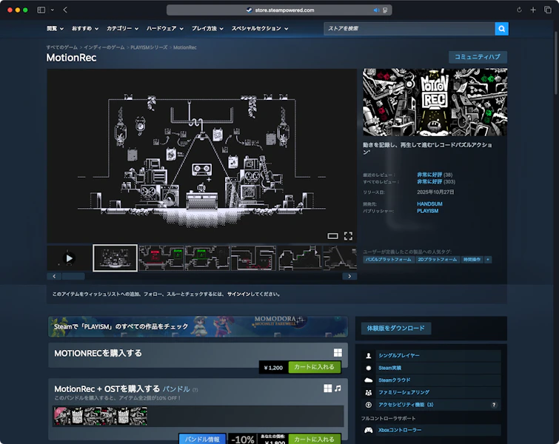Click the thumbnail strip scroll handle
Image resolution: width=559 pixels, height=444 pixels.
tap(73, 276)
